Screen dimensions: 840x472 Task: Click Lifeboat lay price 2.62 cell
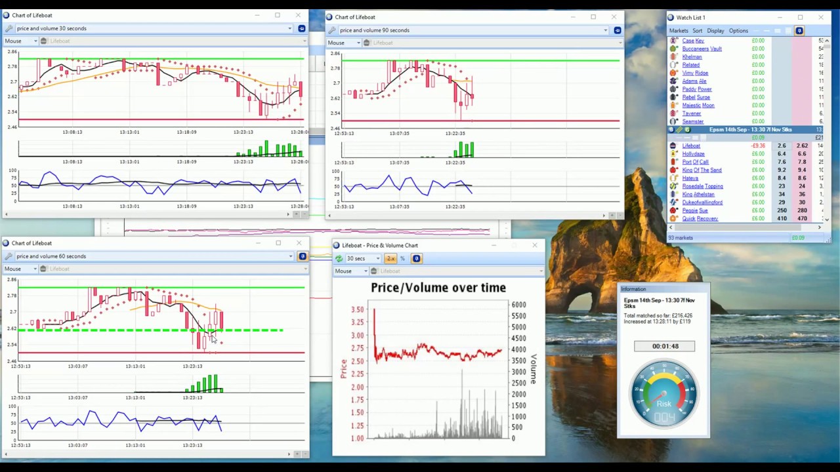tap(802, 146)
